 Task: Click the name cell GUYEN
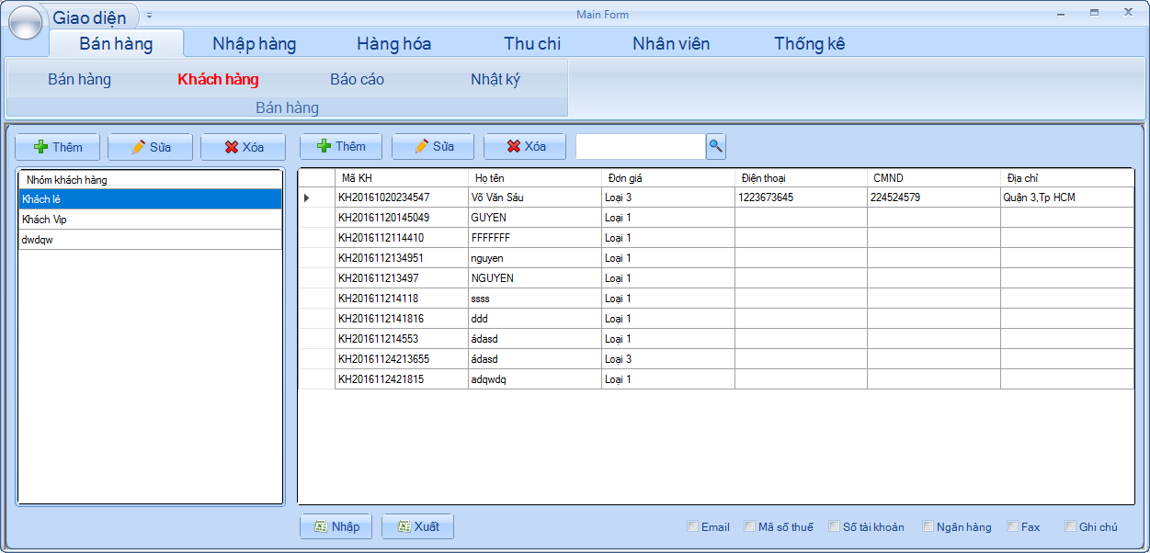[535, 218]
